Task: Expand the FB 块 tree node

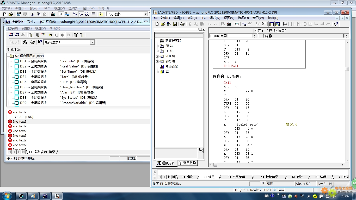Action: (157, 46)
